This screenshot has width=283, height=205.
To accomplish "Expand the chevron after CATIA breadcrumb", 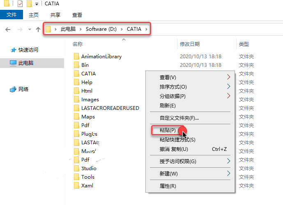I will pyautogui.click(x=146, y=29).
